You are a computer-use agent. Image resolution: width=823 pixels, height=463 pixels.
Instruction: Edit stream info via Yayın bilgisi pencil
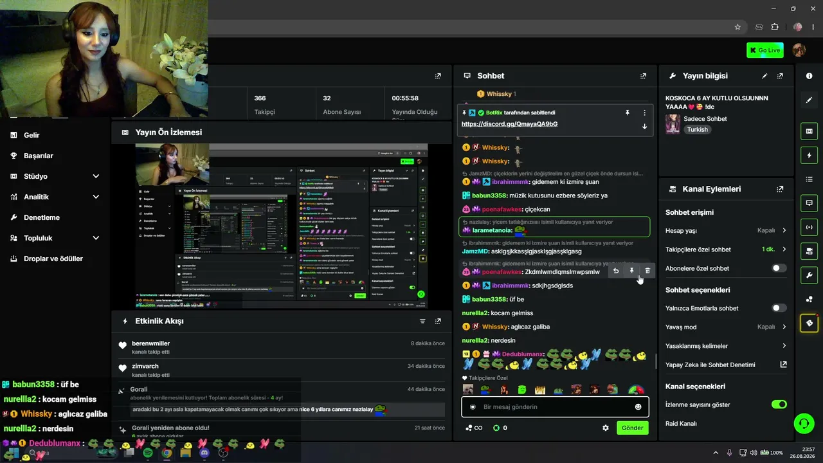click(x=764, y=76)
